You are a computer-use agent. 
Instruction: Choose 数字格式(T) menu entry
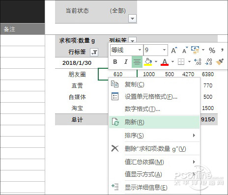coord(154,109)
